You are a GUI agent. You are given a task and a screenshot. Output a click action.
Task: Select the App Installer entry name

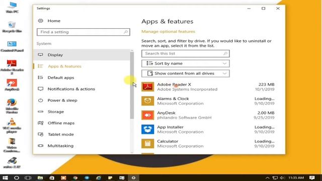click(170, 127)
